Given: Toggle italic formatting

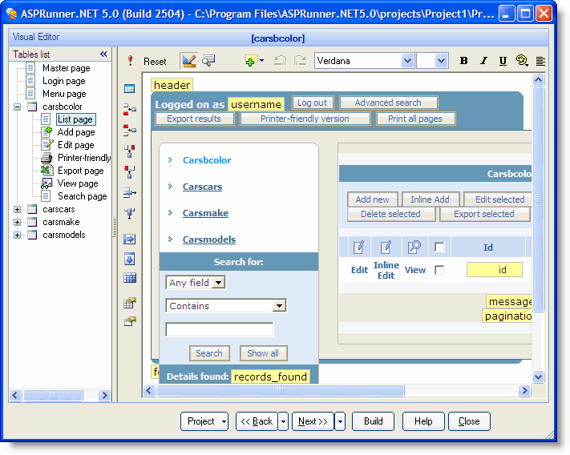Looking at the screenshot, I should [483, 61].
